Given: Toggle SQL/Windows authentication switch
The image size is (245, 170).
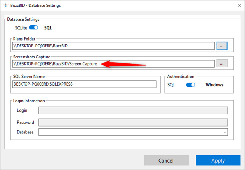Looking at the screenshot, I should click(191, 85).
